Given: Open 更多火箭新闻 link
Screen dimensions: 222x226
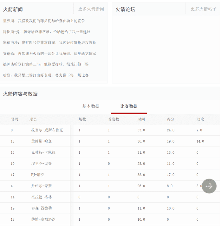Looking at the screenshot, I should tap(91, 9).
